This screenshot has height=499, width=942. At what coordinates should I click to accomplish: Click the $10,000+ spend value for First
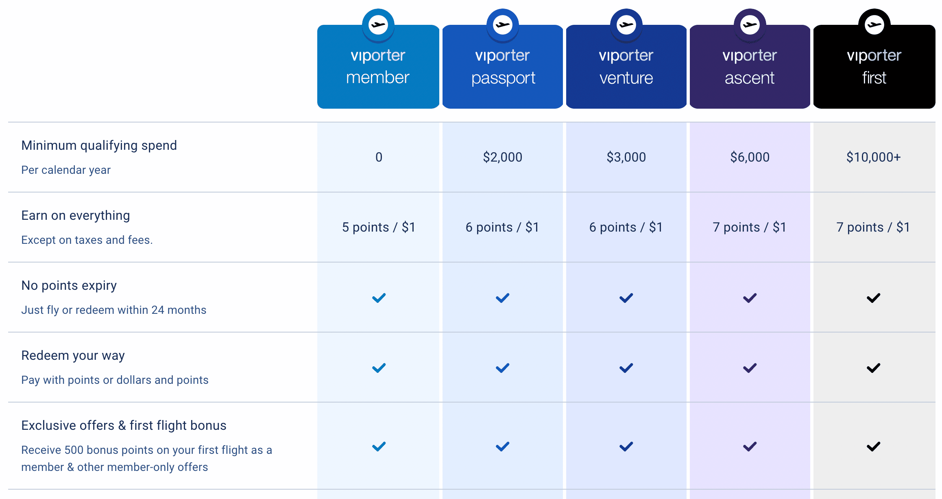tap(873, 157)
